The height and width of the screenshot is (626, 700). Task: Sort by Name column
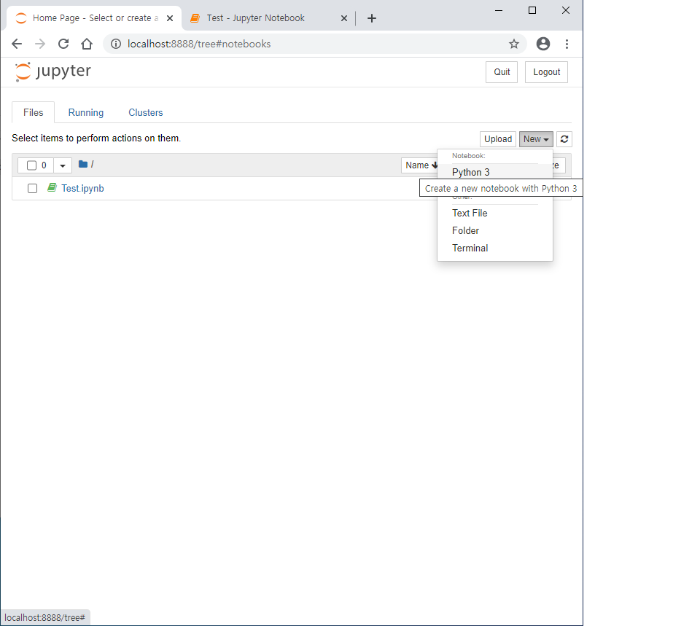420,165
